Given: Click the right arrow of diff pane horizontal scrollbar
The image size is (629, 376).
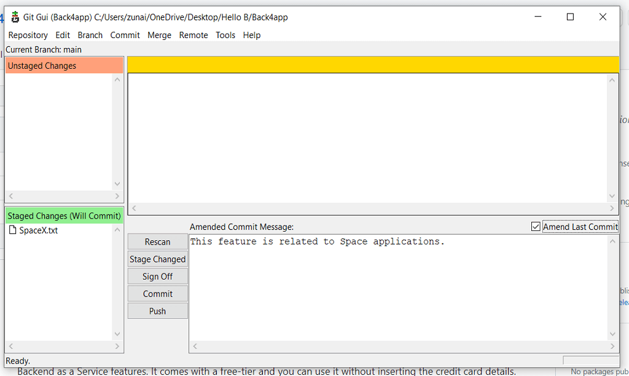Looking at the screenshot, I should (612, 208).
